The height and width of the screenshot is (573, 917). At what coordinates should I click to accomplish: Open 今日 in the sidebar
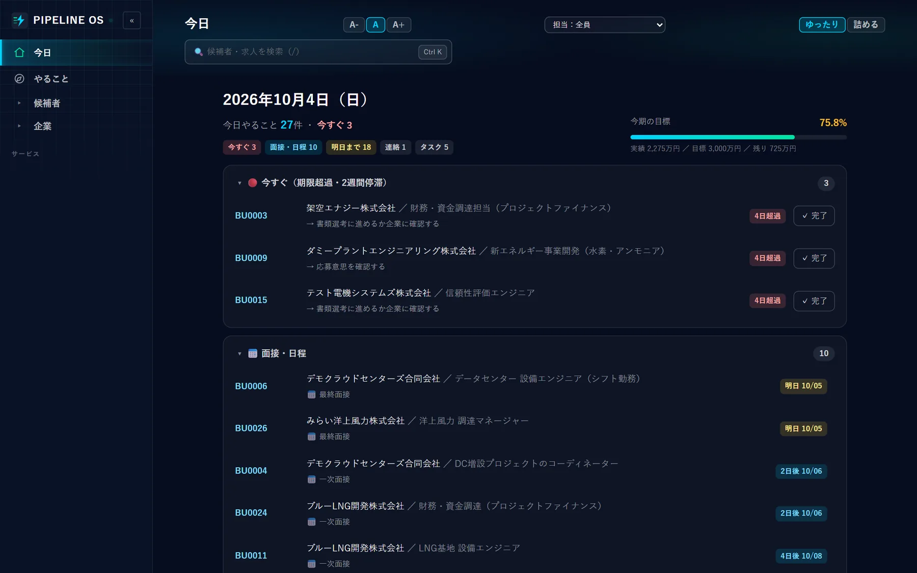tap(76, 52)
